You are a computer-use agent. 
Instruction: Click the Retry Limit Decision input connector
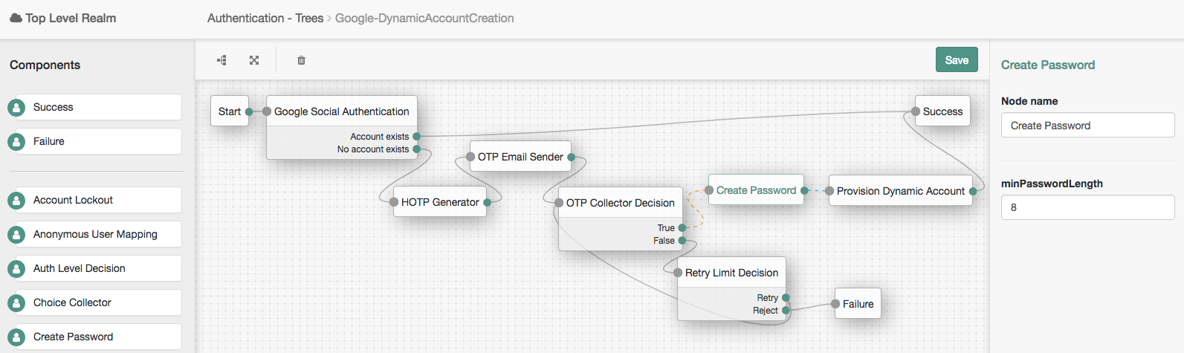coord(678,273)
